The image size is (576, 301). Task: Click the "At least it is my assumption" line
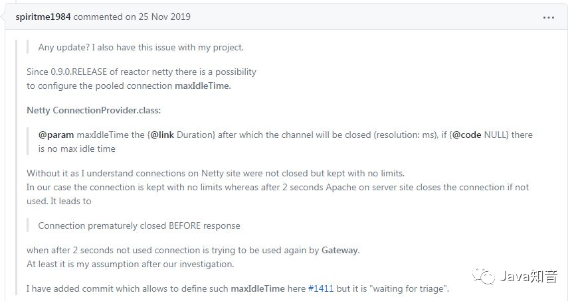[130, 264]
